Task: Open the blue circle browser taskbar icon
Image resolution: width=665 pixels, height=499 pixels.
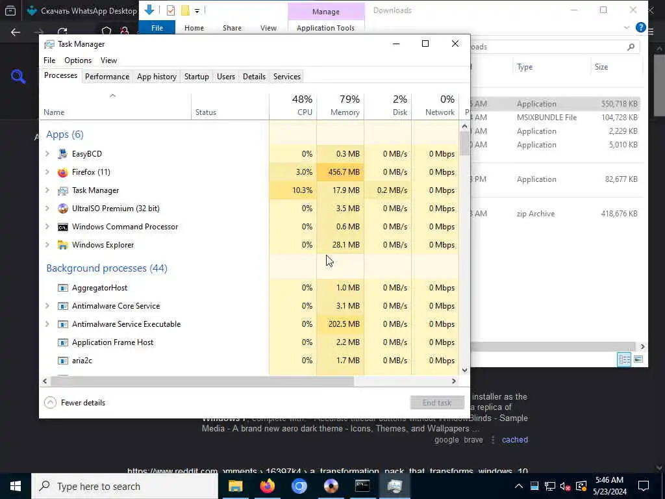Action: click(x=299, y=486)
